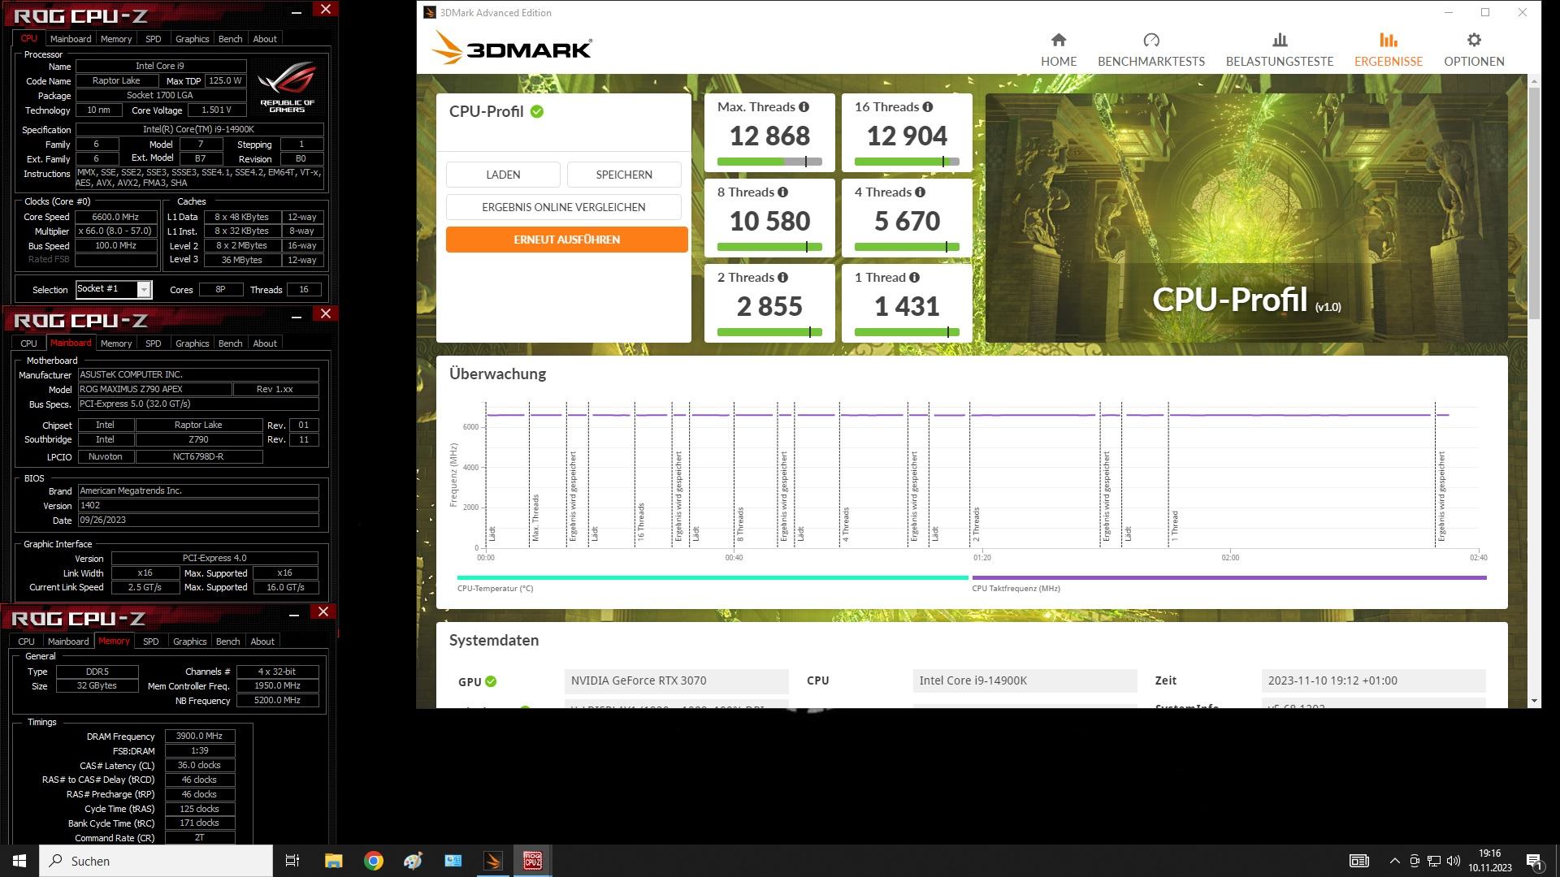Click info icon beside 1 Thread score
Image resolution: width=1560 pixels, height=877 pixels.
pos(914,278)
